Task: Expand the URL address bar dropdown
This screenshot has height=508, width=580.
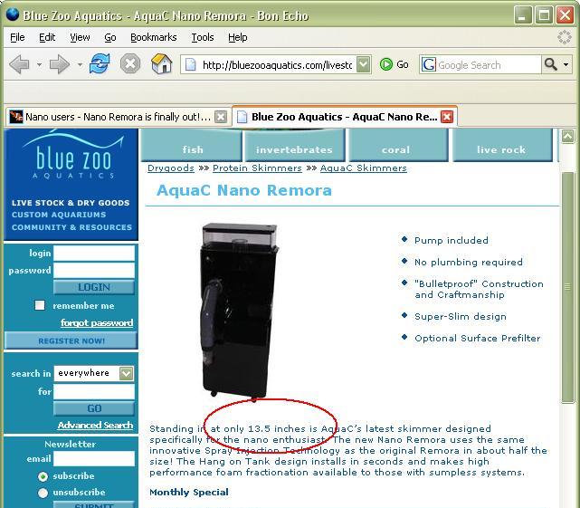Action: [x=363, y=64]
